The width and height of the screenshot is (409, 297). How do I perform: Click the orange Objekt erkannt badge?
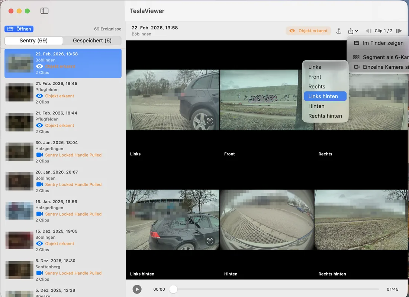click(x=308, y=31)
